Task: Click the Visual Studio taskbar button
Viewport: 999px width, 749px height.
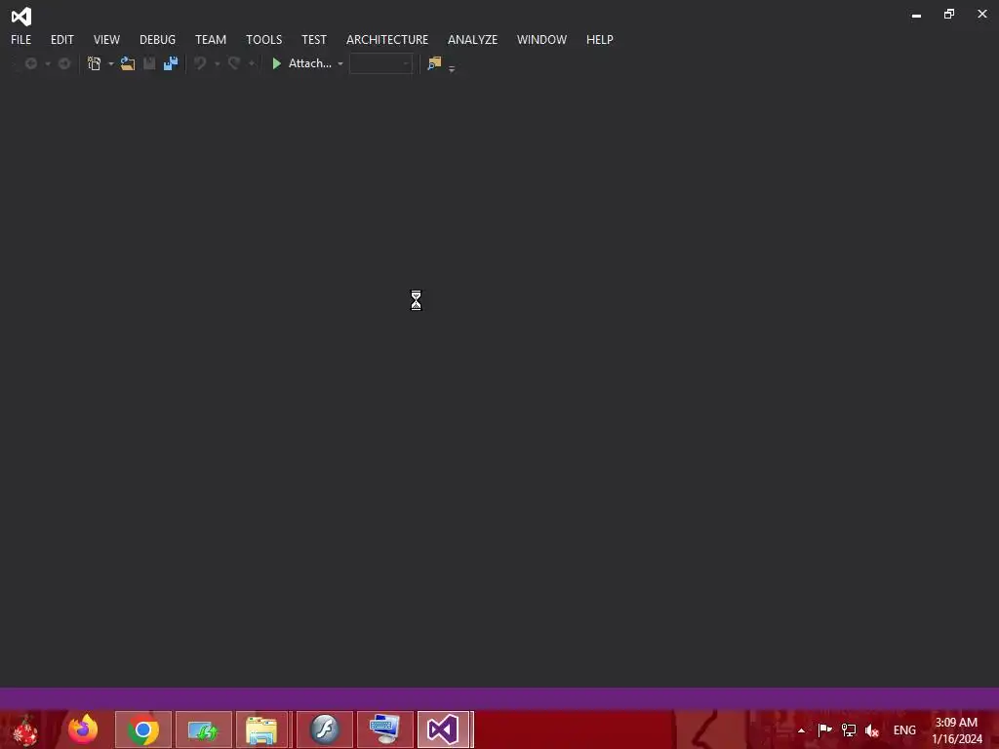Action: click(x=445, y=729)
